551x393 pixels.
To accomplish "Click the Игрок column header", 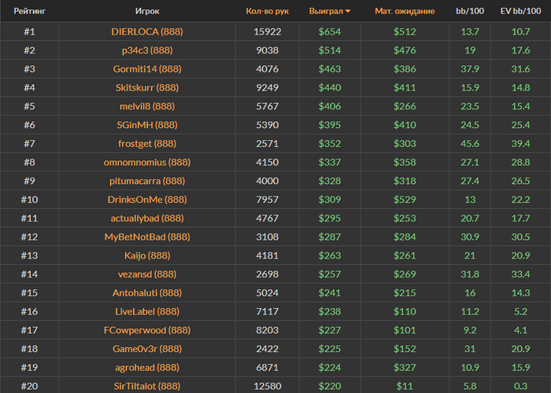I will tap(147, 11).
